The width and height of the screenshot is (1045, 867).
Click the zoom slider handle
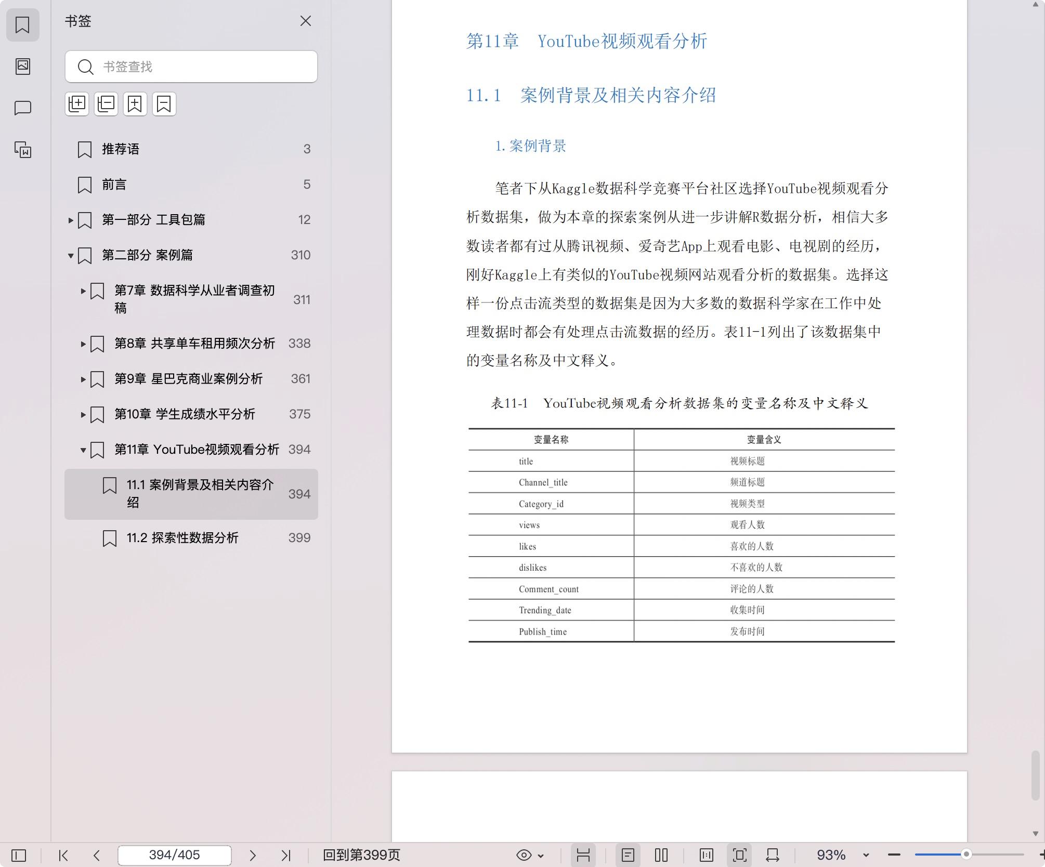(966, 855)
